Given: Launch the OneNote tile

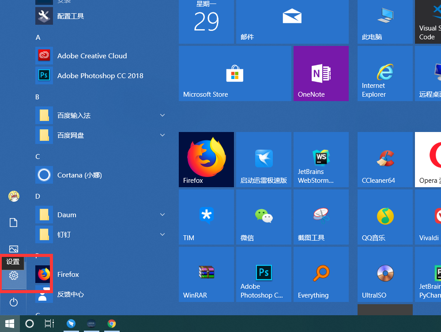Looking at the screenshot, I should (x=321, y=73).
